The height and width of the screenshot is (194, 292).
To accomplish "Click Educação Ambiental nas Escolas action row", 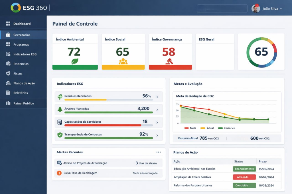I will tap(226, 169).
